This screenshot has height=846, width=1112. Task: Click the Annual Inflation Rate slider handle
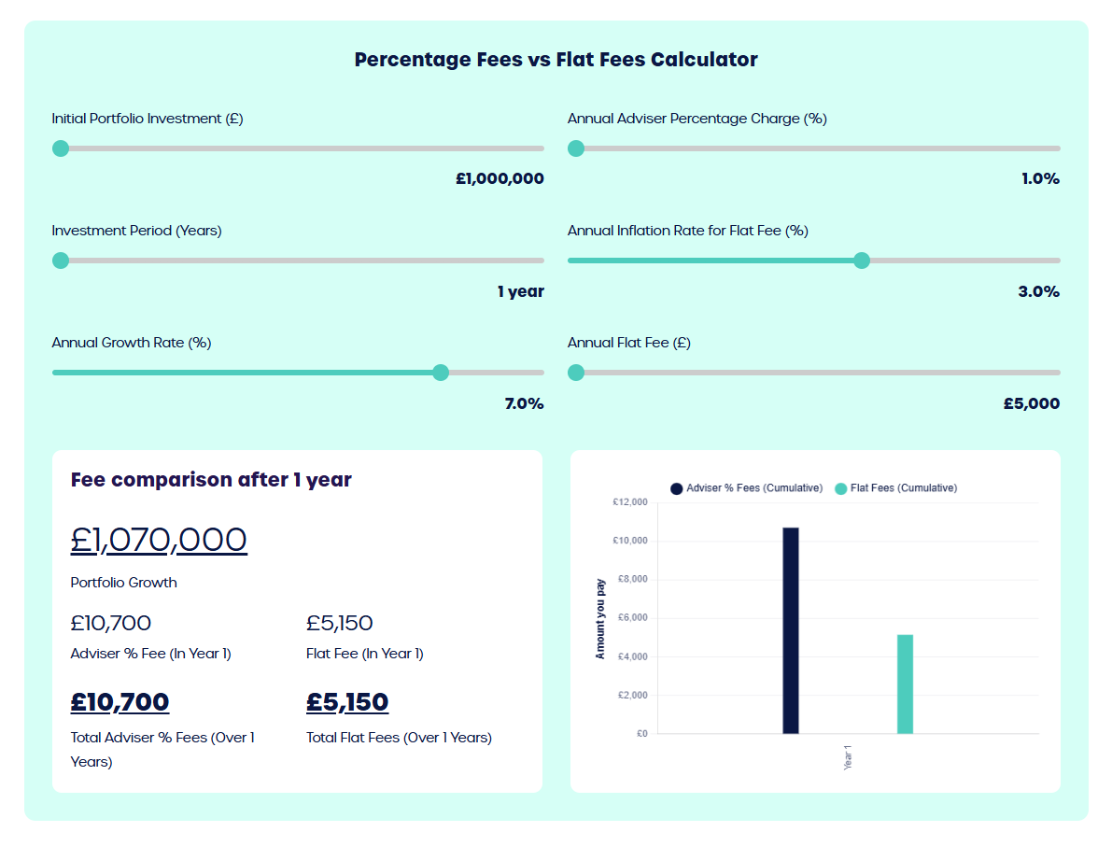[x=862, y=261]
